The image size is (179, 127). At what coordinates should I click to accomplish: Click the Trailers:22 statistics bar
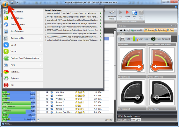[x=19, y=112]
